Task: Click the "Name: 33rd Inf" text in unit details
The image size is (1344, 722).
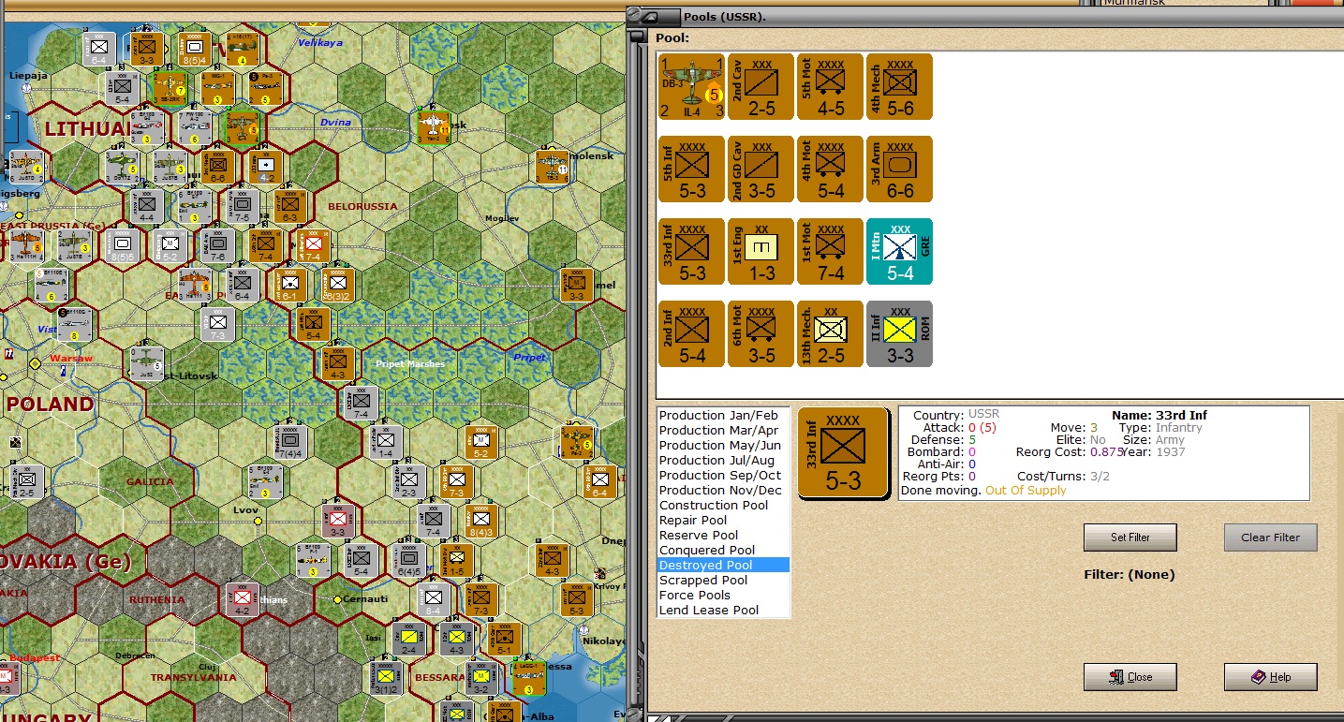Action: coord(1159,415)
